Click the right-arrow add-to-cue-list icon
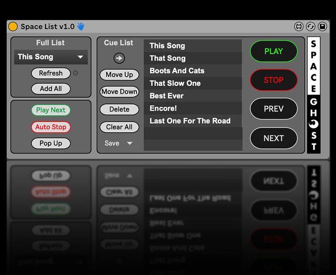336x275 pixels. pyautogui.click(x=119, y=58)
